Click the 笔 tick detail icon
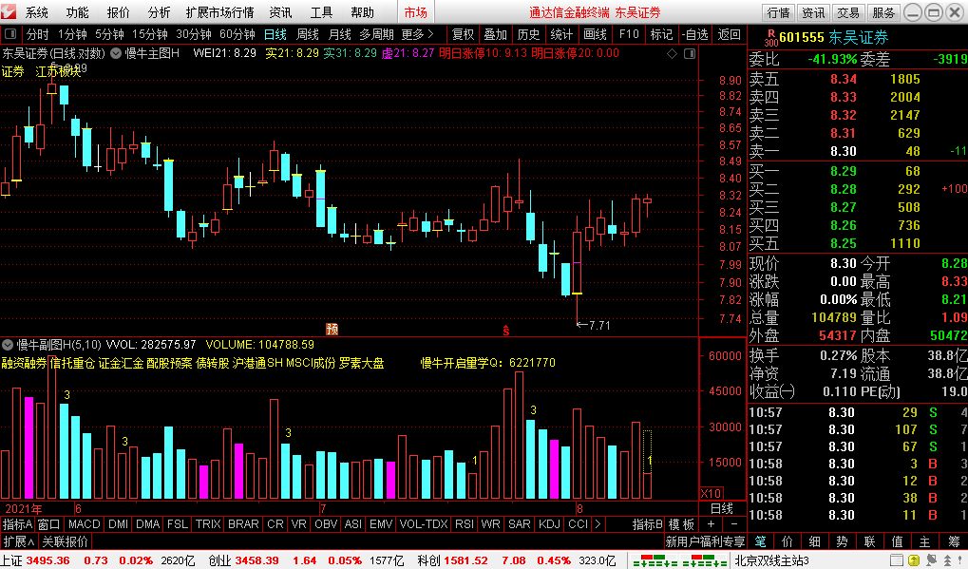This screenshot has width=968, height=569. coord(761,541)
